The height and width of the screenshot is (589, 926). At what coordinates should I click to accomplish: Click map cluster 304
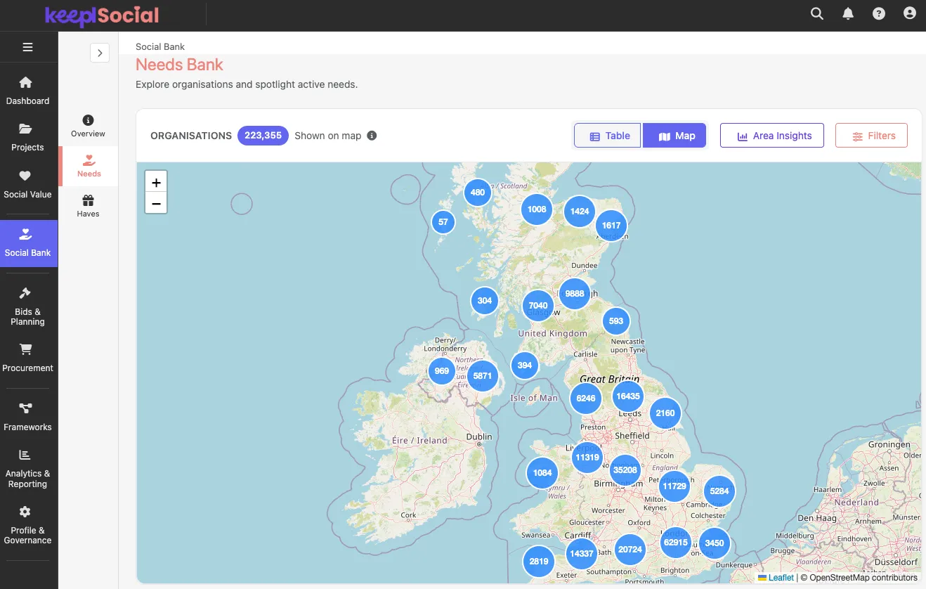coord(485,301)
